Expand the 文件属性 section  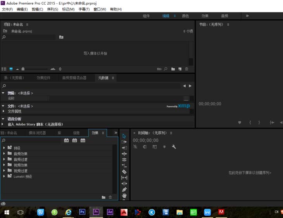click(x=3, y=111)
